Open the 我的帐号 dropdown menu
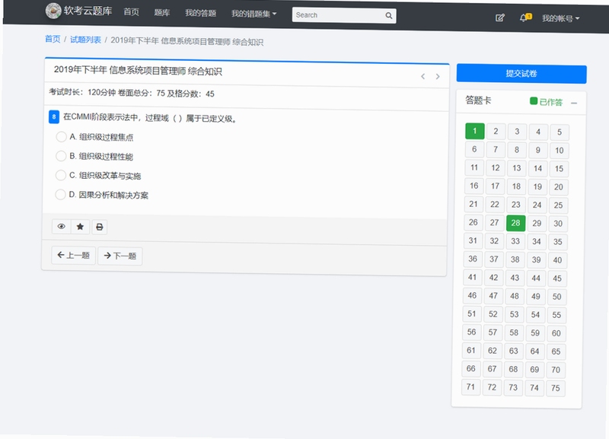Viewport: 609px width, 439px height. tap(560, 18)
